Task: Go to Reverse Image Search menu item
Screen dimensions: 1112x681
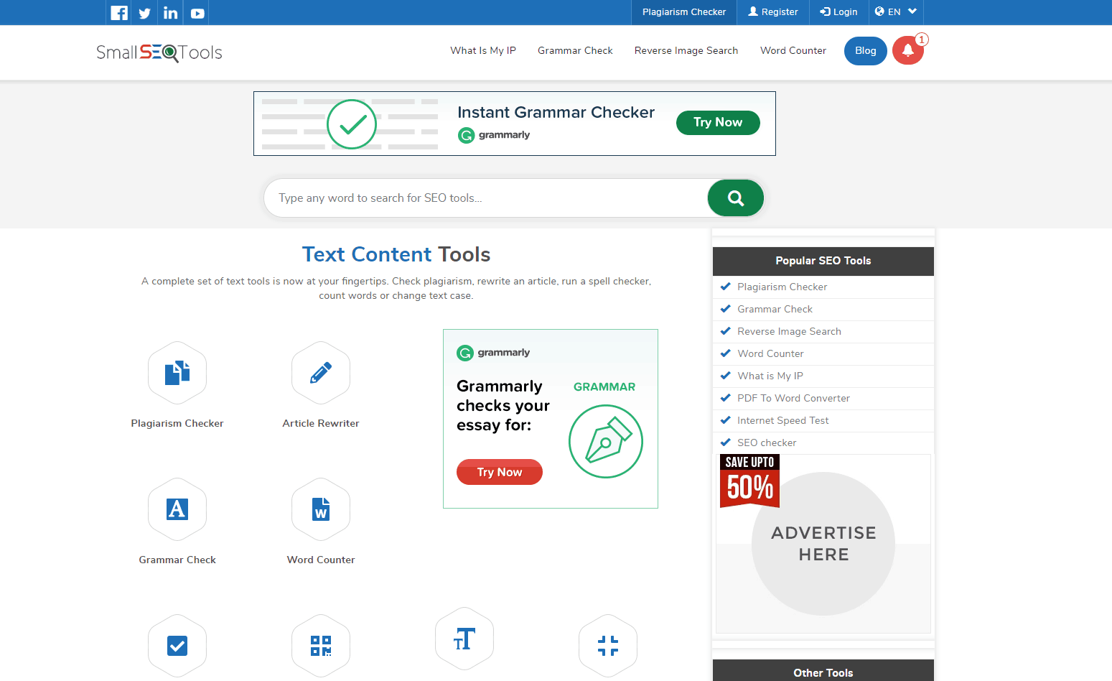Action: click(686, 50)
